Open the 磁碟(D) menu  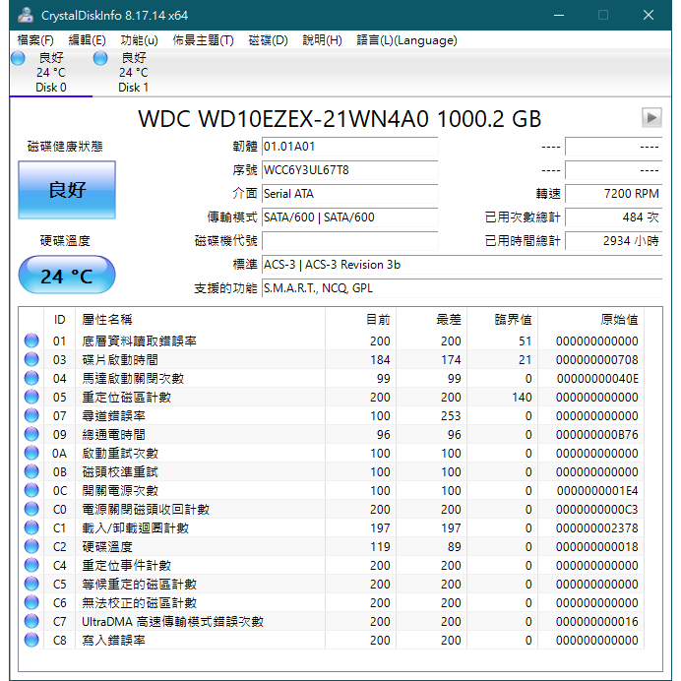point(268,40)
